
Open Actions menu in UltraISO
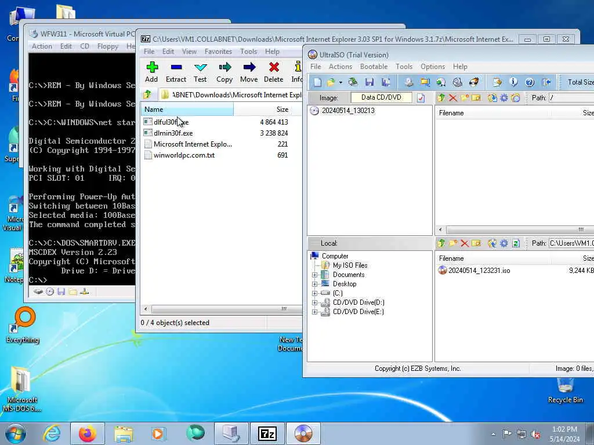pos(340,67)
